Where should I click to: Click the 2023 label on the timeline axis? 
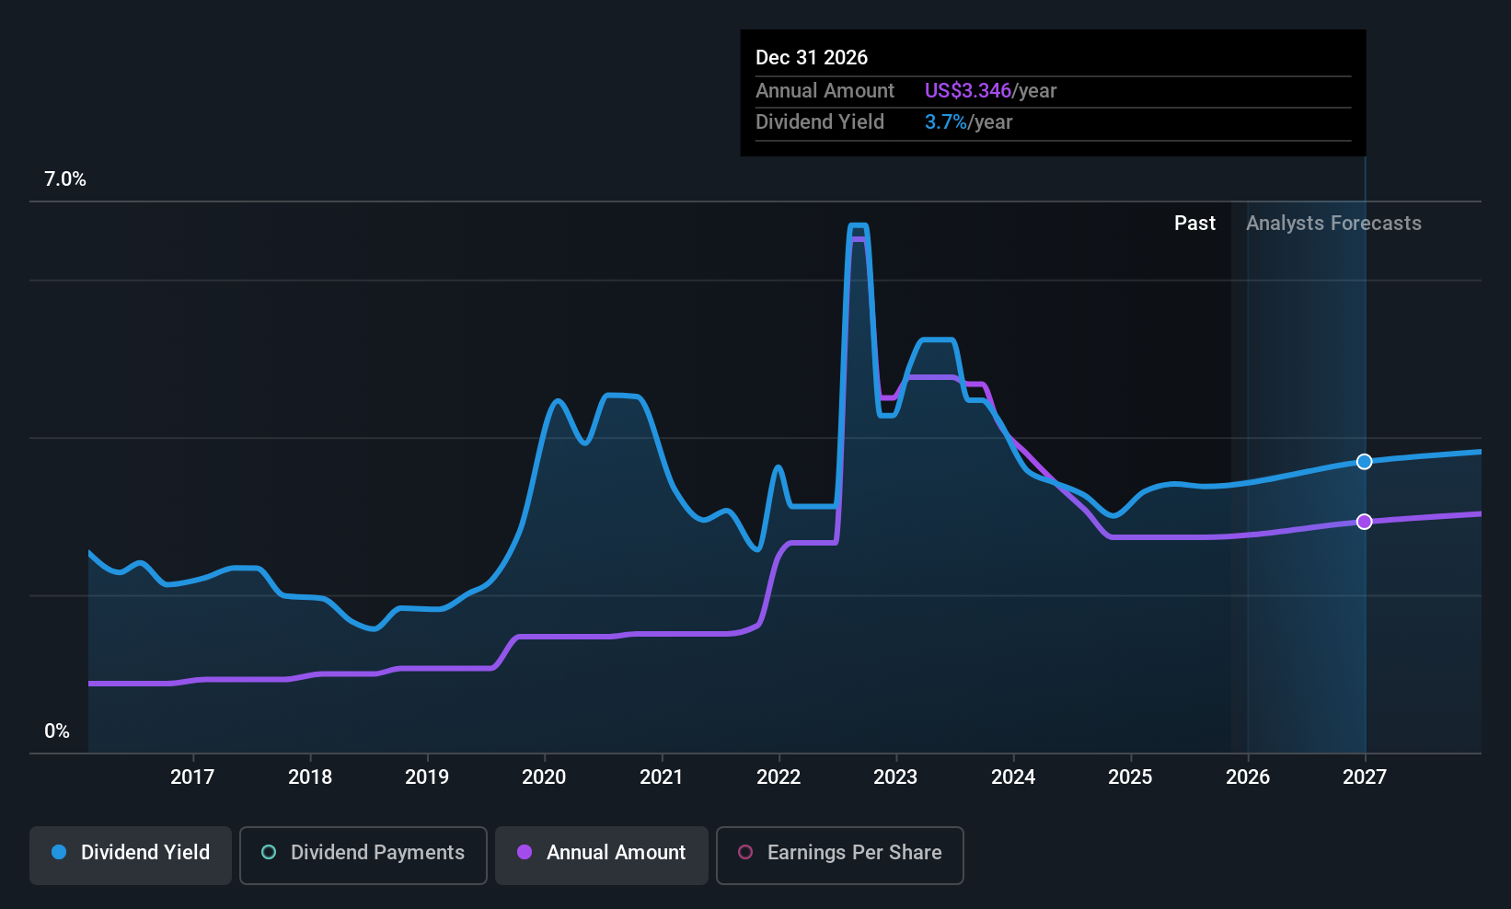point(895,777)
